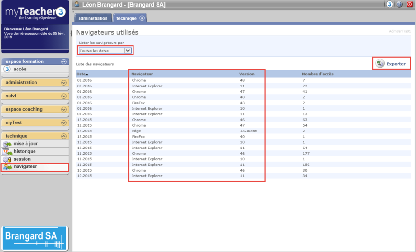This screenshot has height=252, width=416.
Task: Expand the espace coaching section
Action: 64,109
